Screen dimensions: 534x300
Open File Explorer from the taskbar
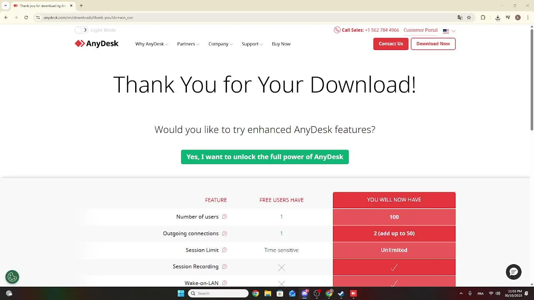click(x=268, y=293)
